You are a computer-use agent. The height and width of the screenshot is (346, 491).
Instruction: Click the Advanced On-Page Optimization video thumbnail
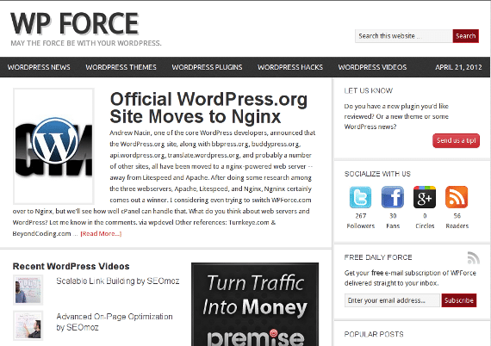point(28,325)
